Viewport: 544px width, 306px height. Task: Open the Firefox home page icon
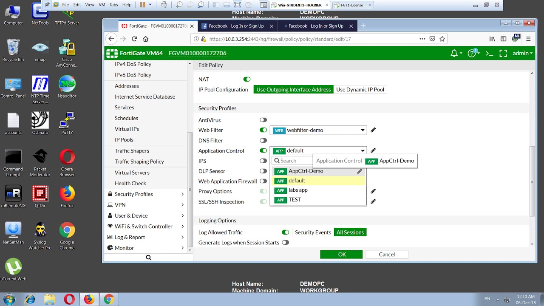coord(145,39)
